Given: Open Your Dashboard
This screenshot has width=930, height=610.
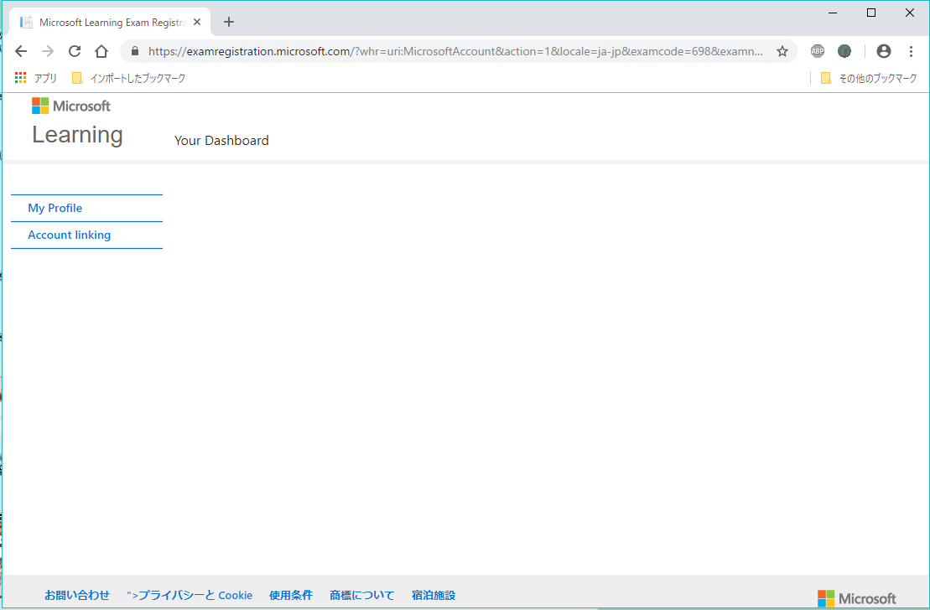Looking at the screenshot, I should [x=221, y=141].
